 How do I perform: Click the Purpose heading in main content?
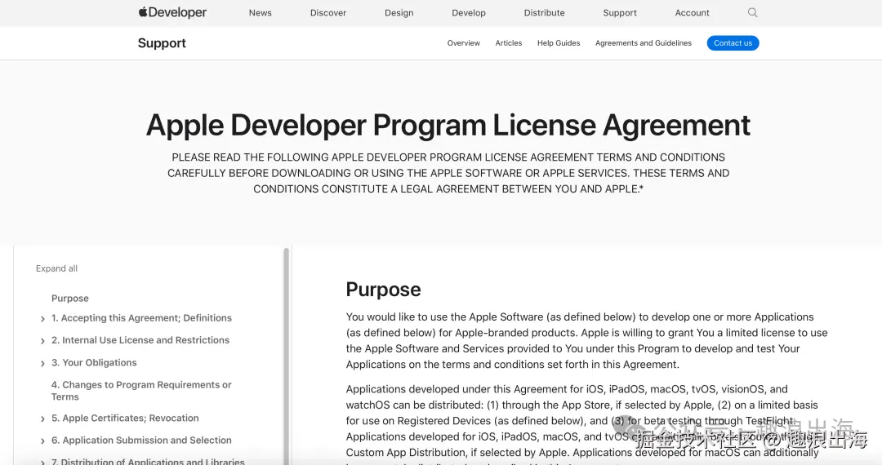(383, 290)
